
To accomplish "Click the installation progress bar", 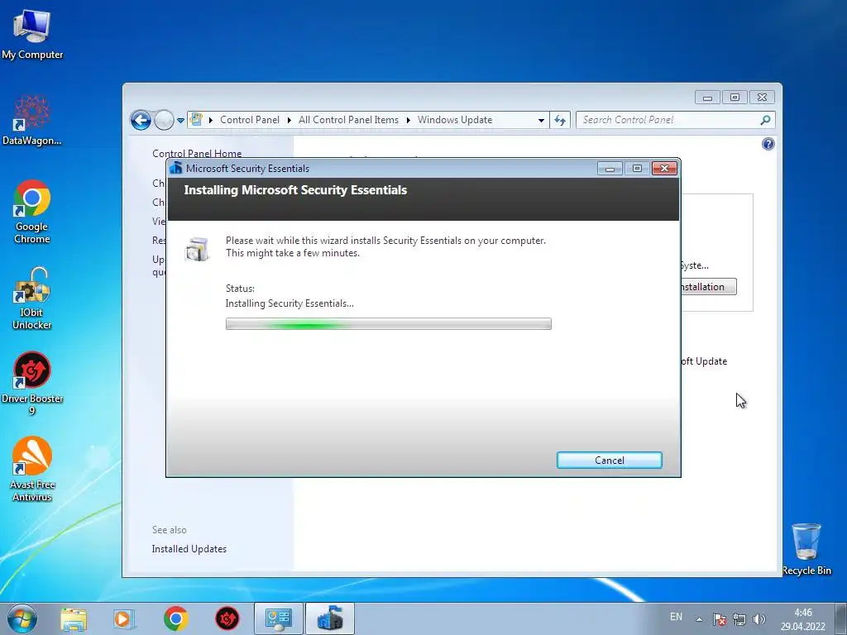I will (389, 324).
